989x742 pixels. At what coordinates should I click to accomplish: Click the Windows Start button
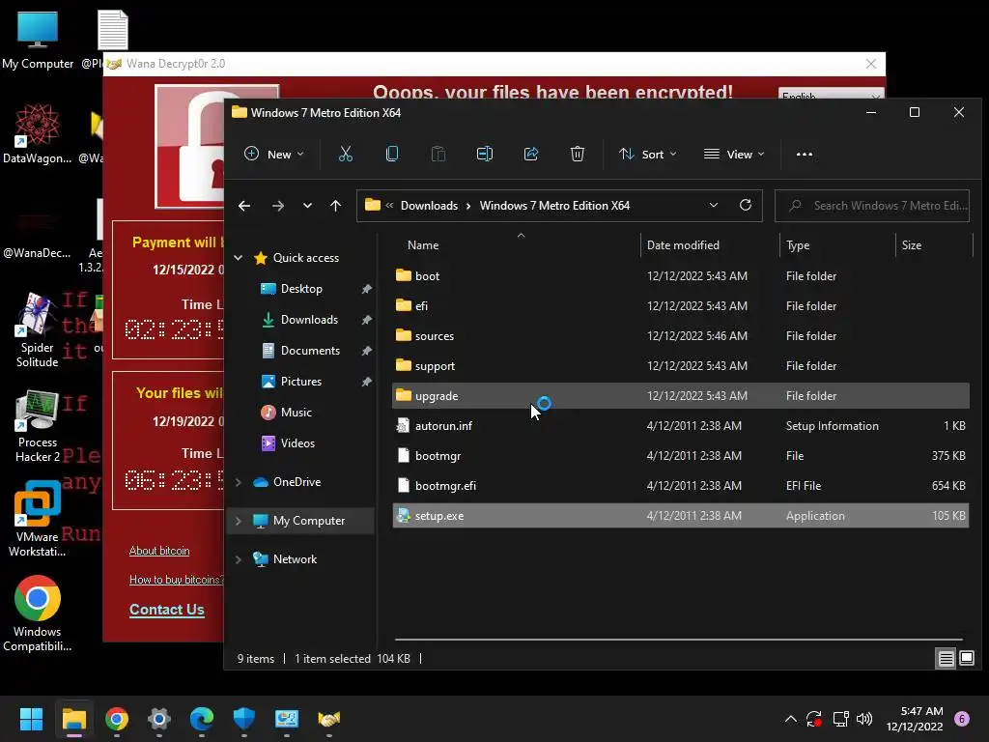[x=31, y=719]
